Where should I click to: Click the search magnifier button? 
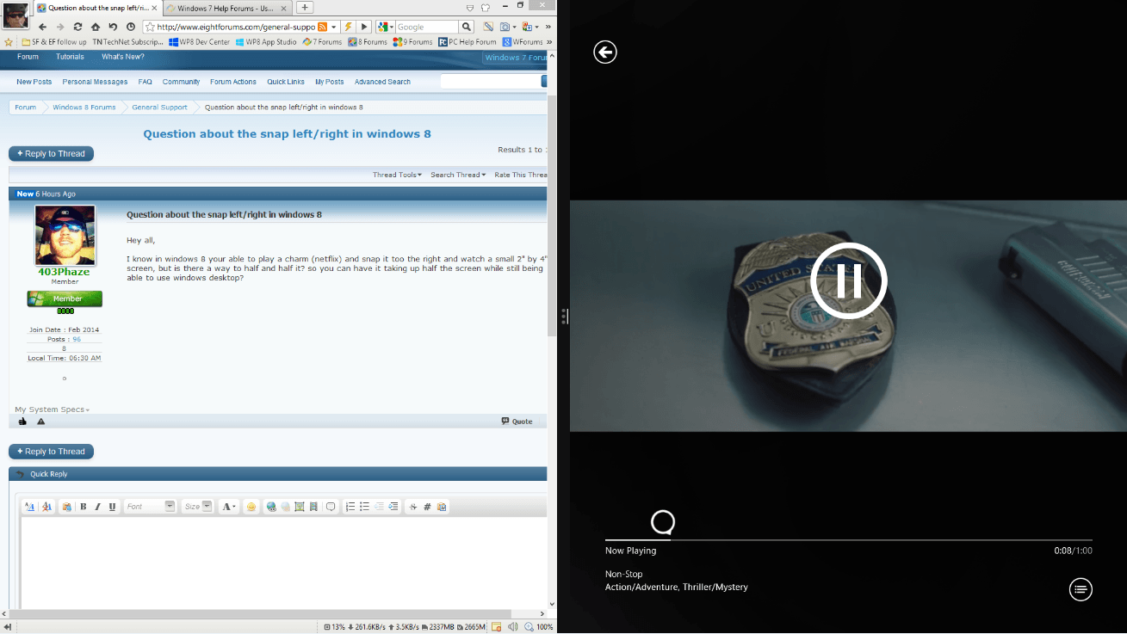click(x=466, y=27)
